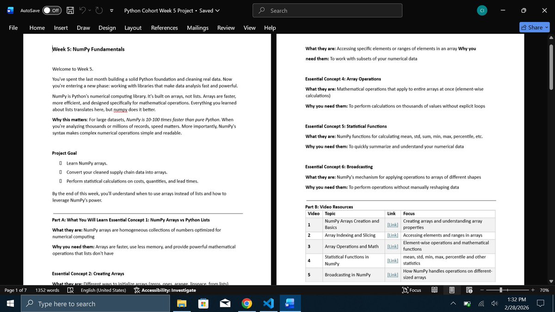Switch to Read Mode view
The image size is (555, 312).
pyautogui.click(x=434, y=290)
